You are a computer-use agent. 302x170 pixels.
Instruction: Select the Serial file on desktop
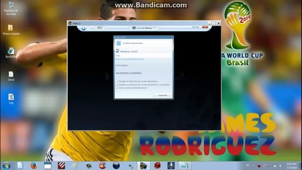(x=11, y=76)
